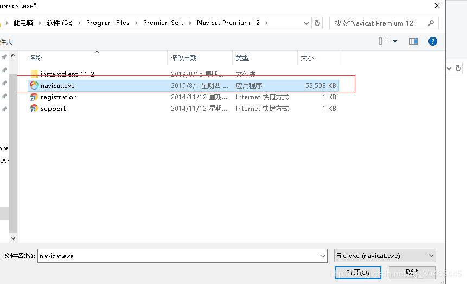Expand the chevron after PremiumSoft
This screenshot has height=284, width=467.
pyautogui.click(x=190, y=23)
